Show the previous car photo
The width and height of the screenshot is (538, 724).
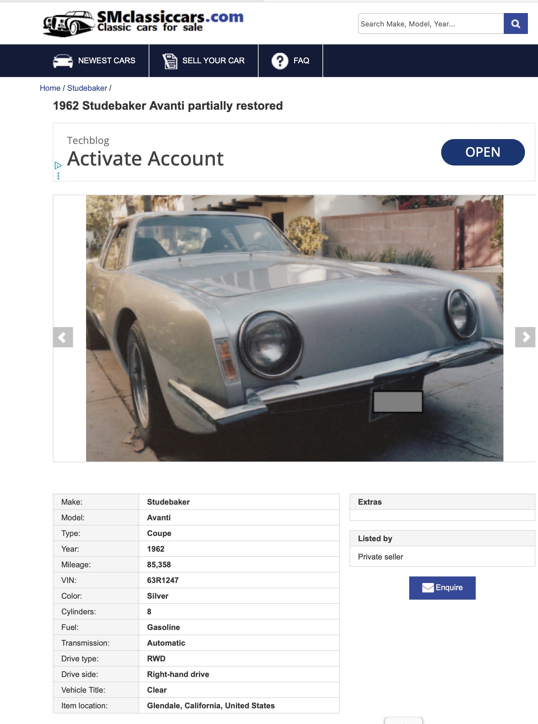point(63,337)
